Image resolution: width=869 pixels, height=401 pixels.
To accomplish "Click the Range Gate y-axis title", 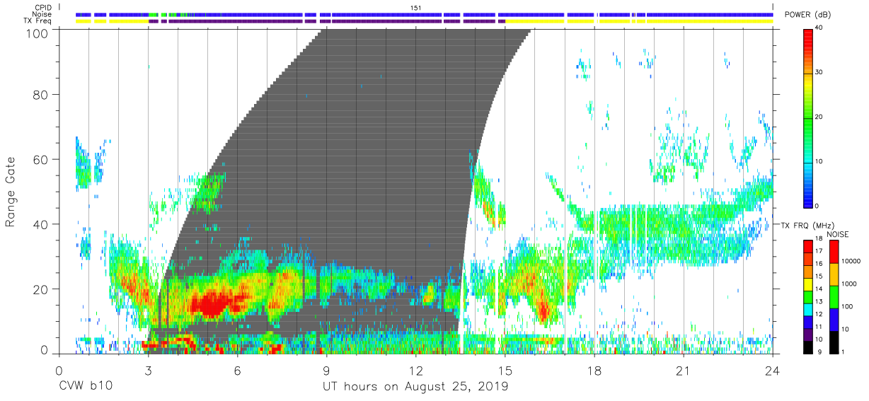I will pos(12,191).
